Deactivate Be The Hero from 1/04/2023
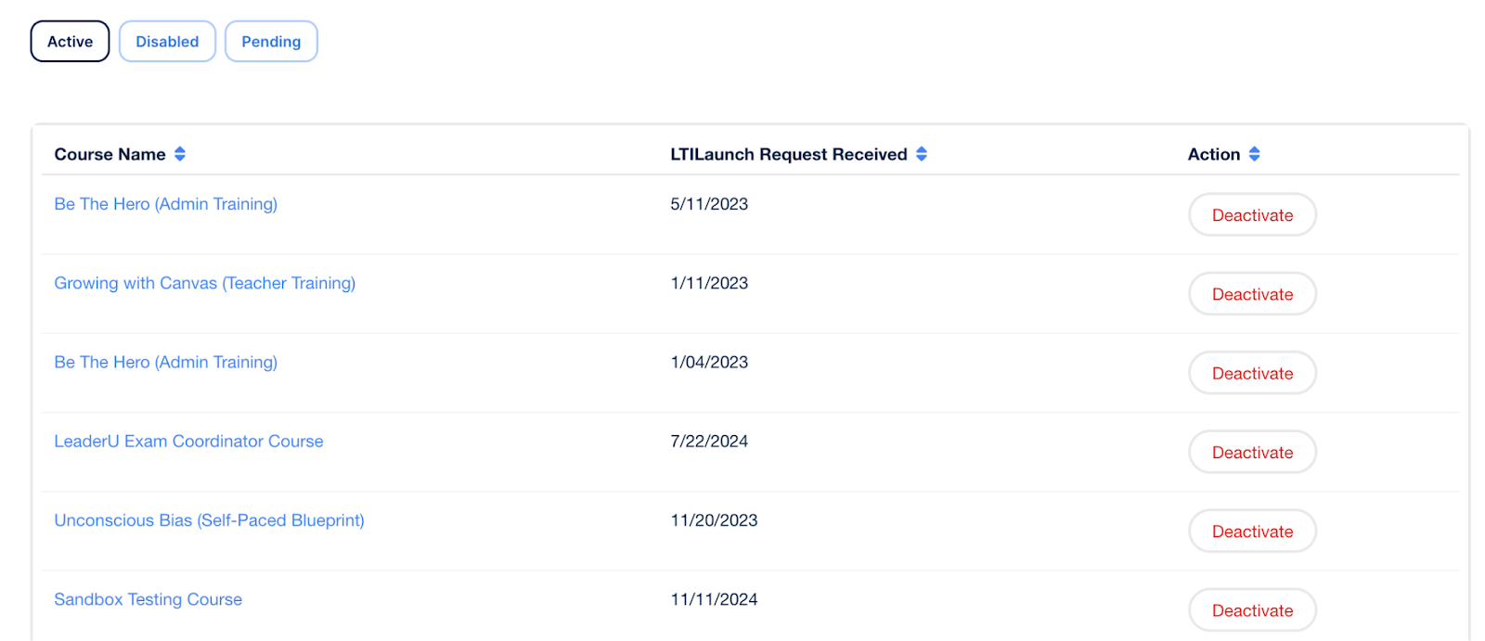1485x641 pixels. pyautogui.click(x=1252, y=374)
